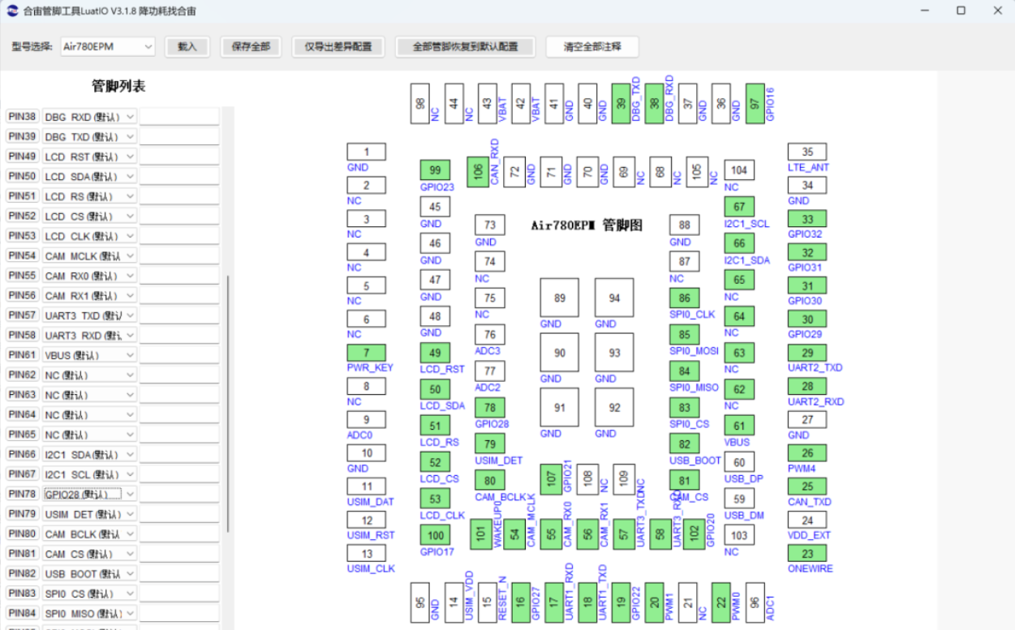Select pin 26 PWM4 in the diagram
Image resolution: width=1015 pixels, height=630 pixels.
pyautogui.click(x=807, y=453)
